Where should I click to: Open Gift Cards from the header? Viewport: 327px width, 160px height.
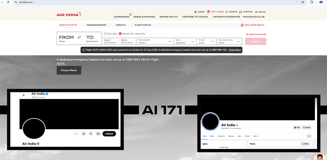point(215,12)
